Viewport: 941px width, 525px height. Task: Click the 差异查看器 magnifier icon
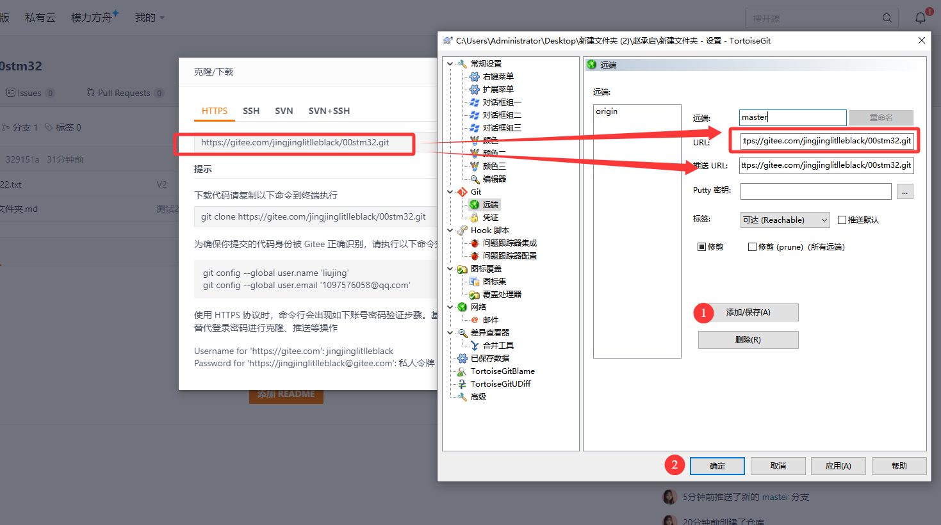(x=462, y=333)
